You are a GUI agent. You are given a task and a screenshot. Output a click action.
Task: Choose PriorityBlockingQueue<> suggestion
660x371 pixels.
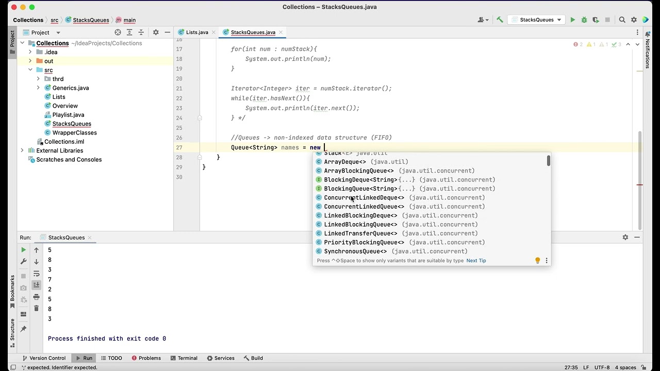(x=431, y=242)
